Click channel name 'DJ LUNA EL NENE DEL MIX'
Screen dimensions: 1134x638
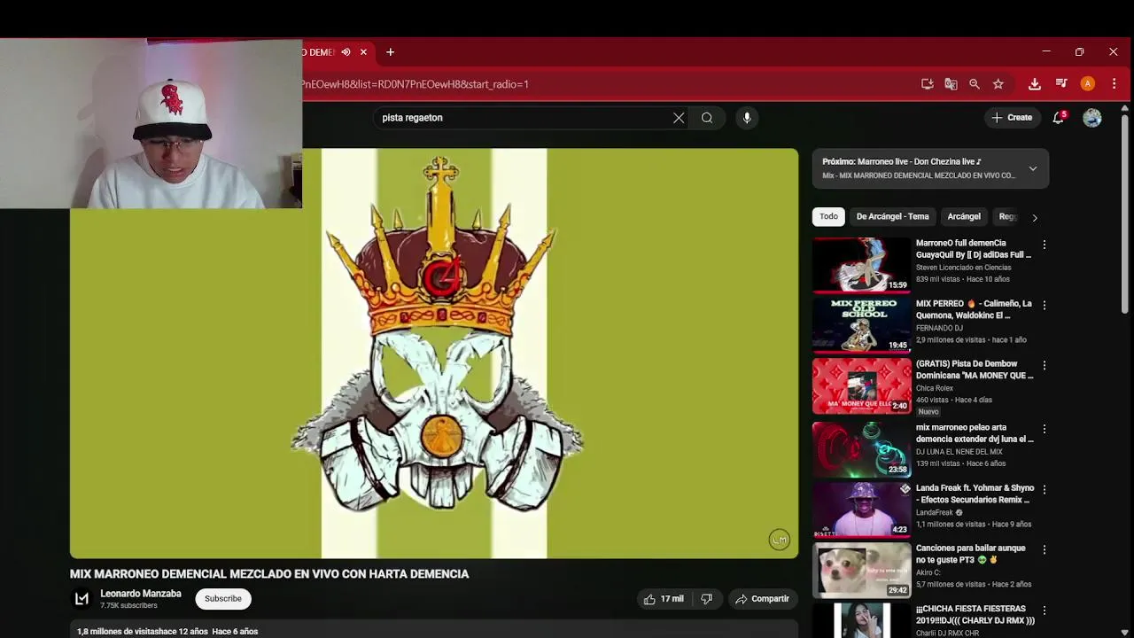[959, 452]
